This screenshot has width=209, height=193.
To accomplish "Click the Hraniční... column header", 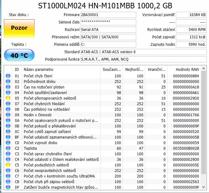I will (156, 70).
